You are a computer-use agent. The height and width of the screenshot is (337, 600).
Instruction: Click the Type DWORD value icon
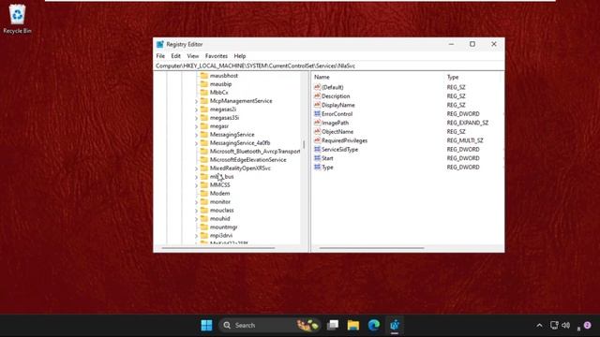(x=317, y=167)
